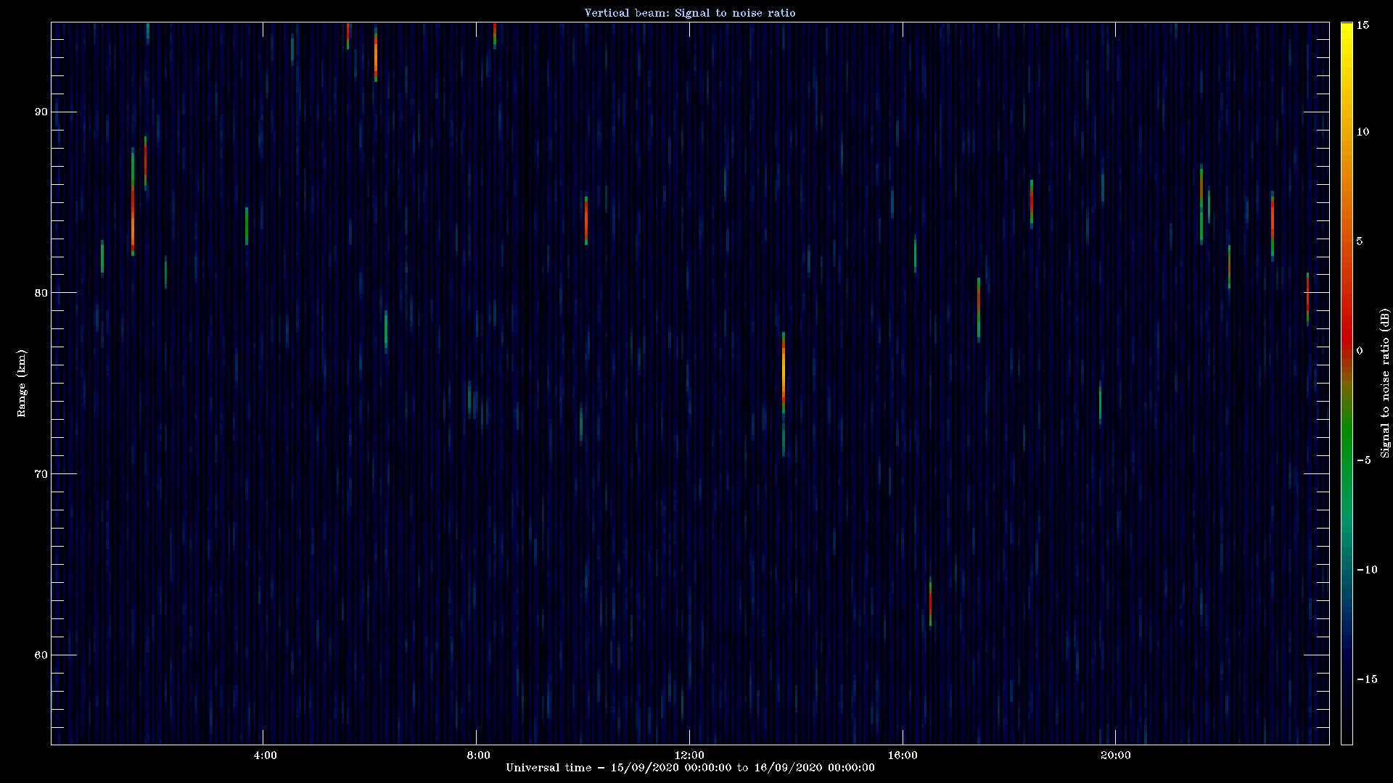Screen dimensions: 1393x783
Task: Select the 'Range (km)' y-axis label
Action: tap(22, 383)
